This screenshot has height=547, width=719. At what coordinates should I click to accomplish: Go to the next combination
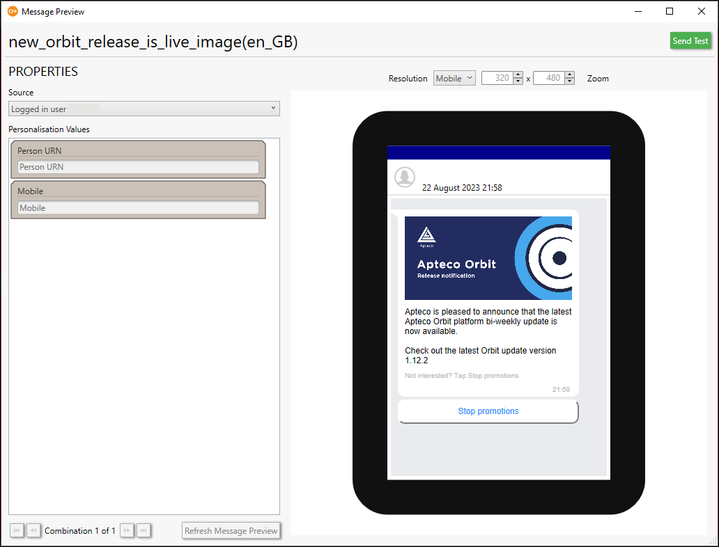pos(127,530)
